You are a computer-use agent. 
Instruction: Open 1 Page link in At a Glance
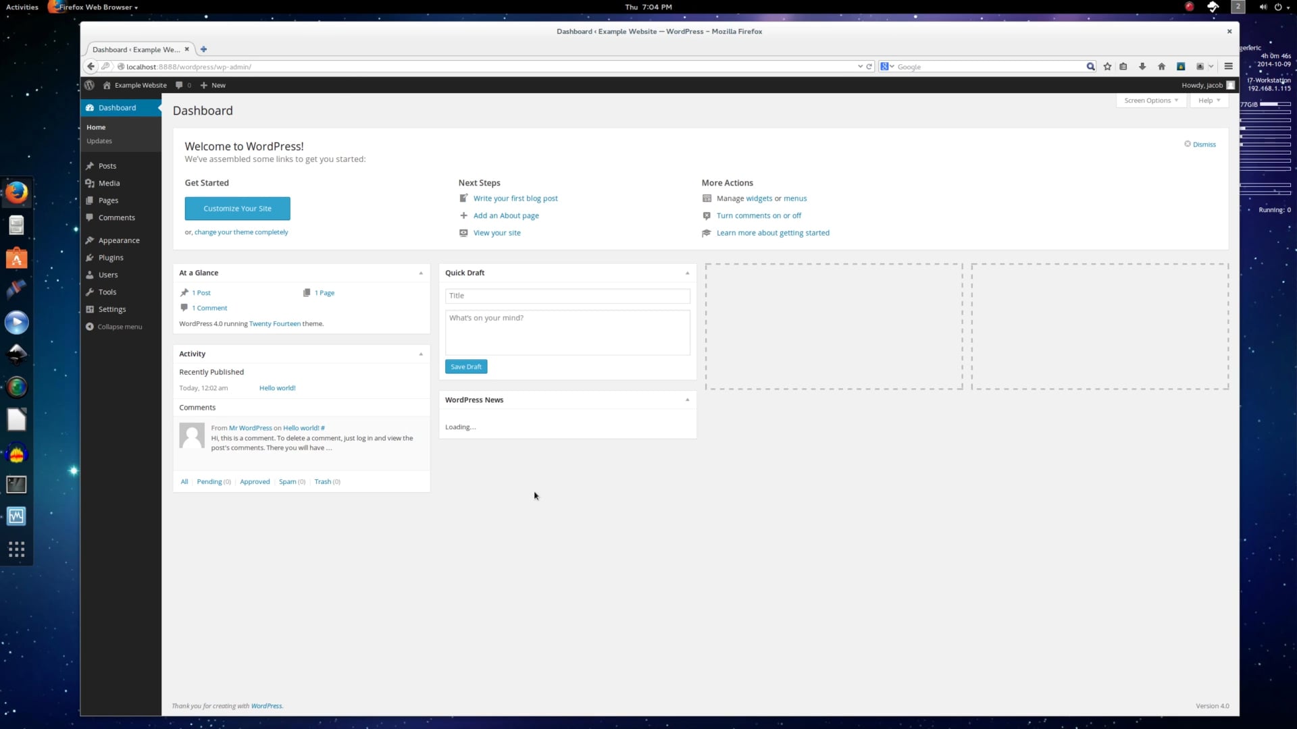[324, 293]
